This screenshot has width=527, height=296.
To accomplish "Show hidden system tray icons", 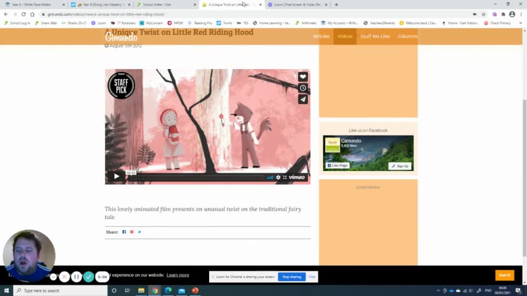I will point(438,291).
